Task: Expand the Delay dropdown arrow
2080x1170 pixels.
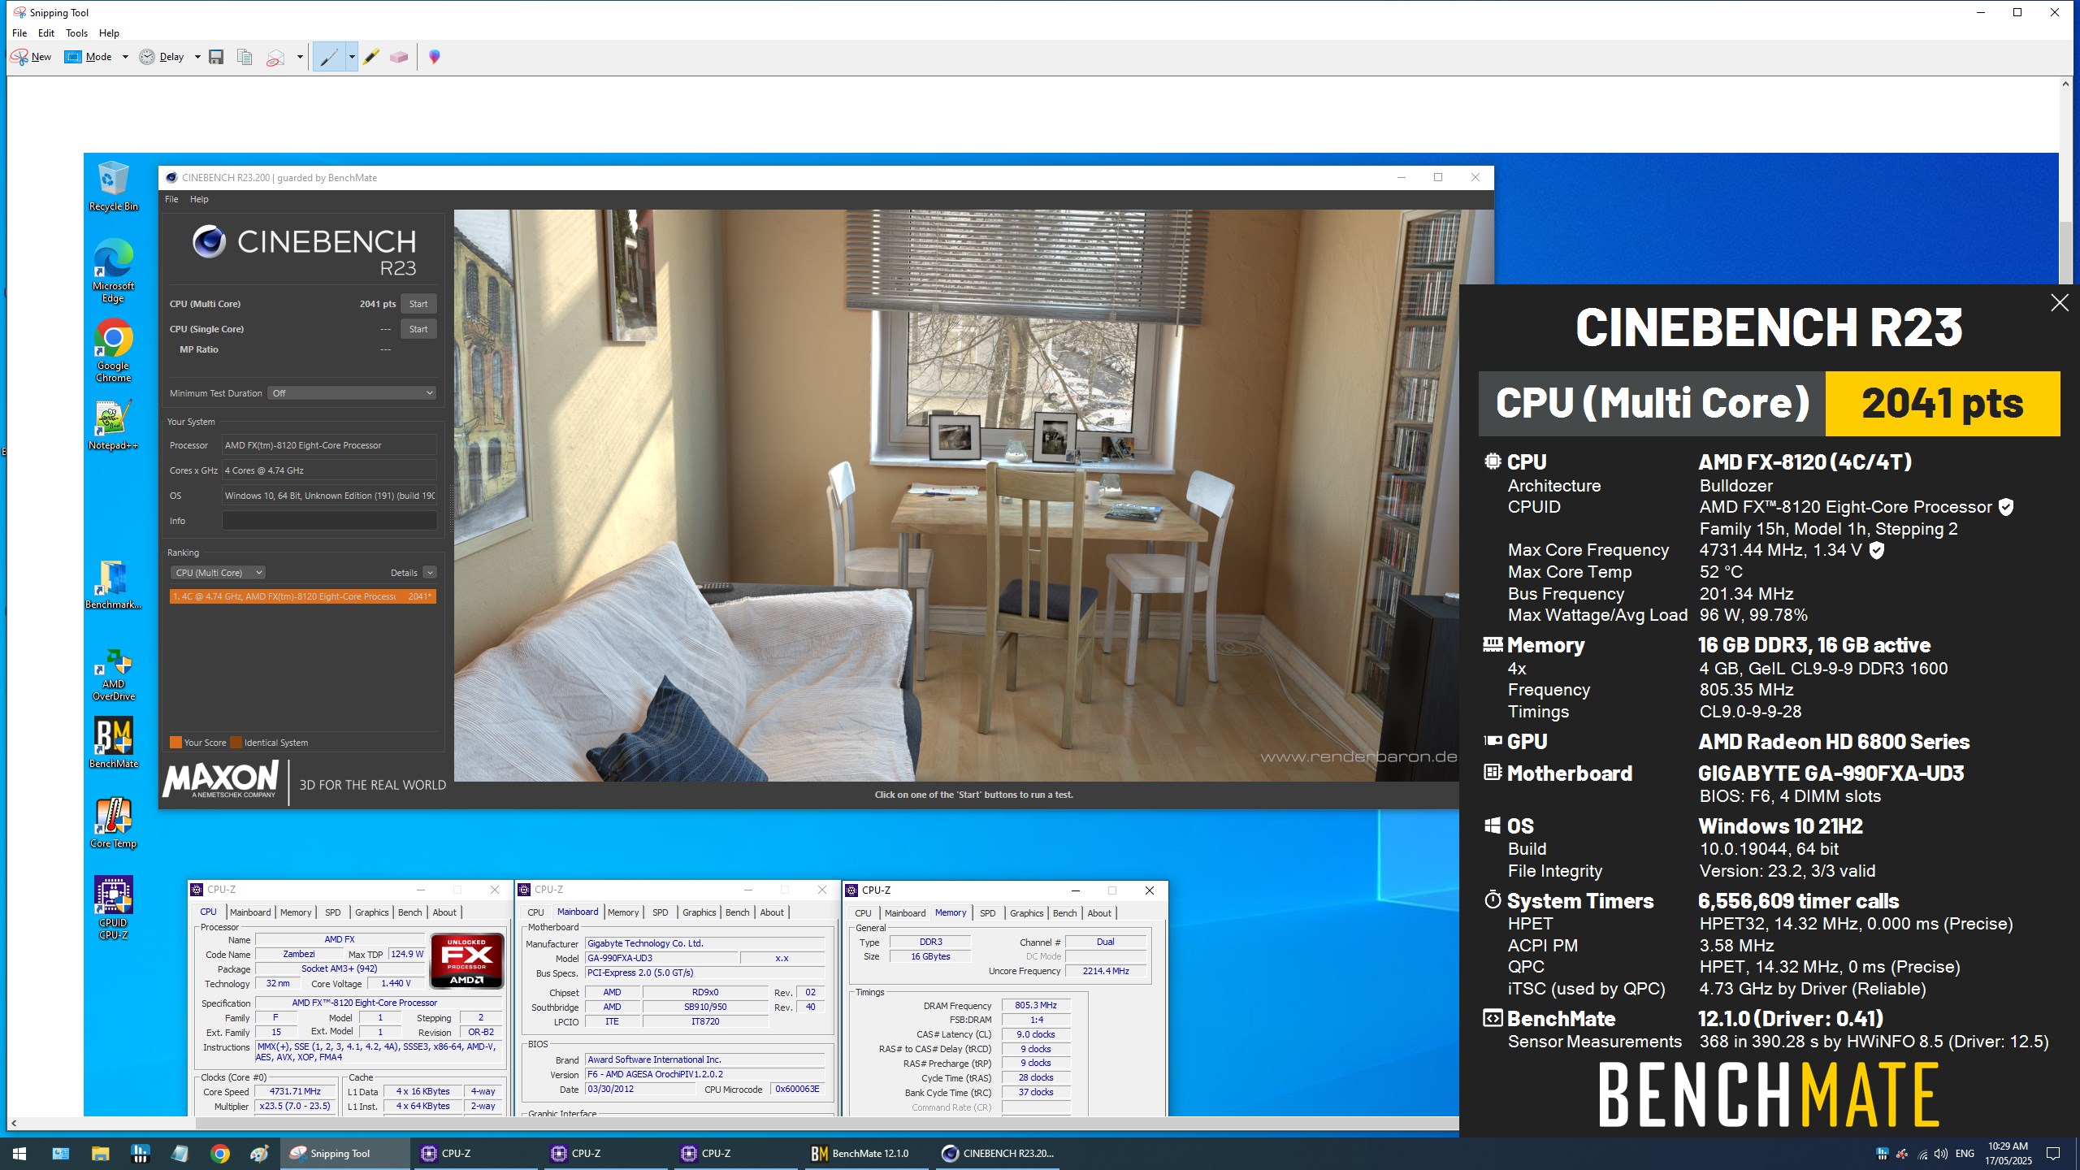Action: [x=197, y=57]
